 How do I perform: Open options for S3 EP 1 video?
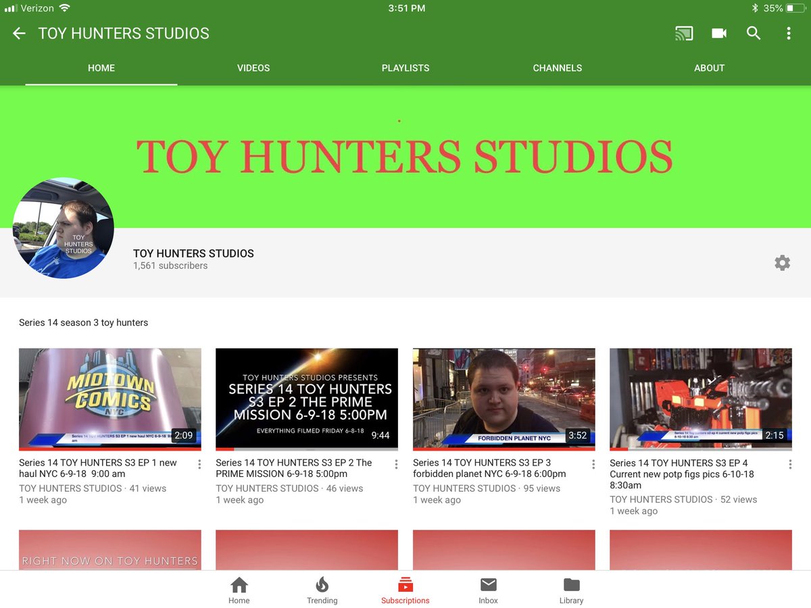pos(199,464)
